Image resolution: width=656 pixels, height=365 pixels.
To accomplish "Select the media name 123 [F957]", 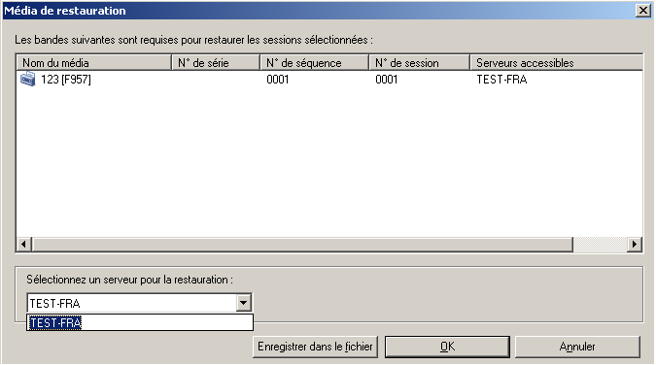I will pos(66,79).
